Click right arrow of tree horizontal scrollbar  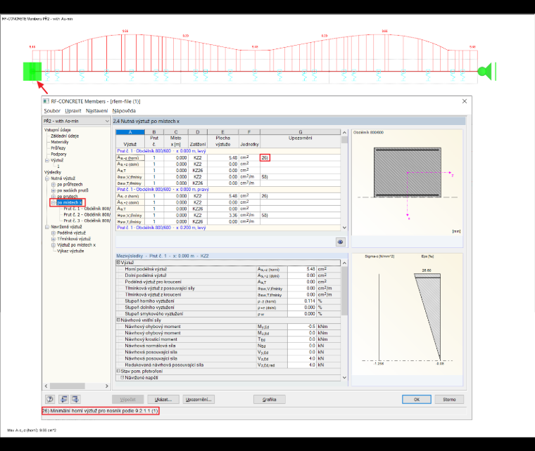107,386
